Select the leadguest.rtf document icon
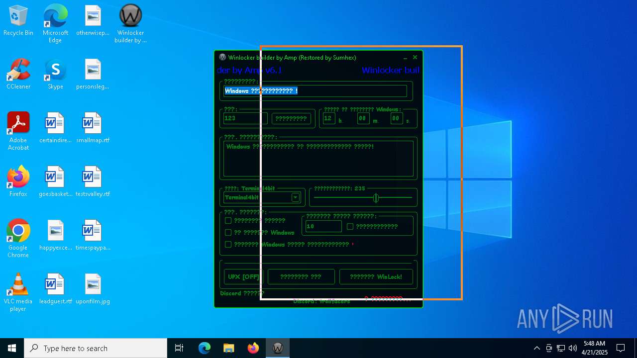Image resolution: width=637 pixels, height=358 pixels. (55, 289)
